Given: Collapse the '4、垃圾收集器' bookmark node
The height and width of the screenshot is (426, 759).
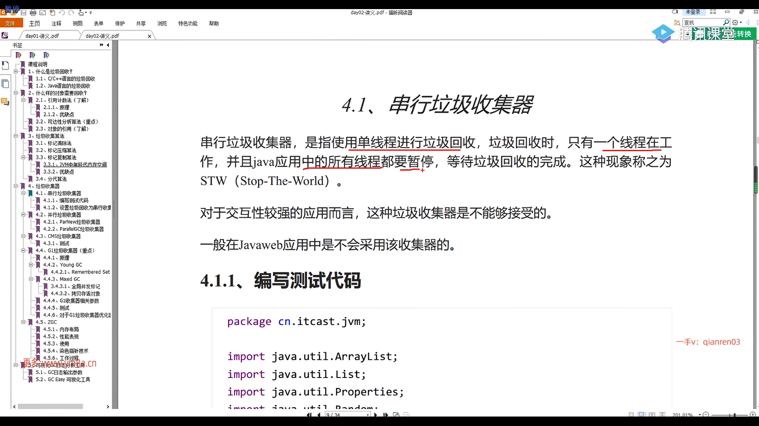Looking at the screenshot, I should (16, 186).
